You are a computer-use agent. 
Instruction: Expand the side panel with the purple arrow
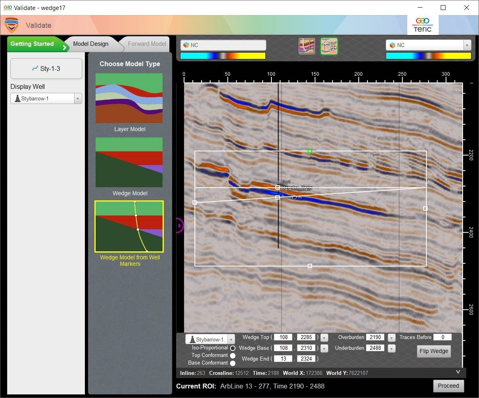pos(180,226)
